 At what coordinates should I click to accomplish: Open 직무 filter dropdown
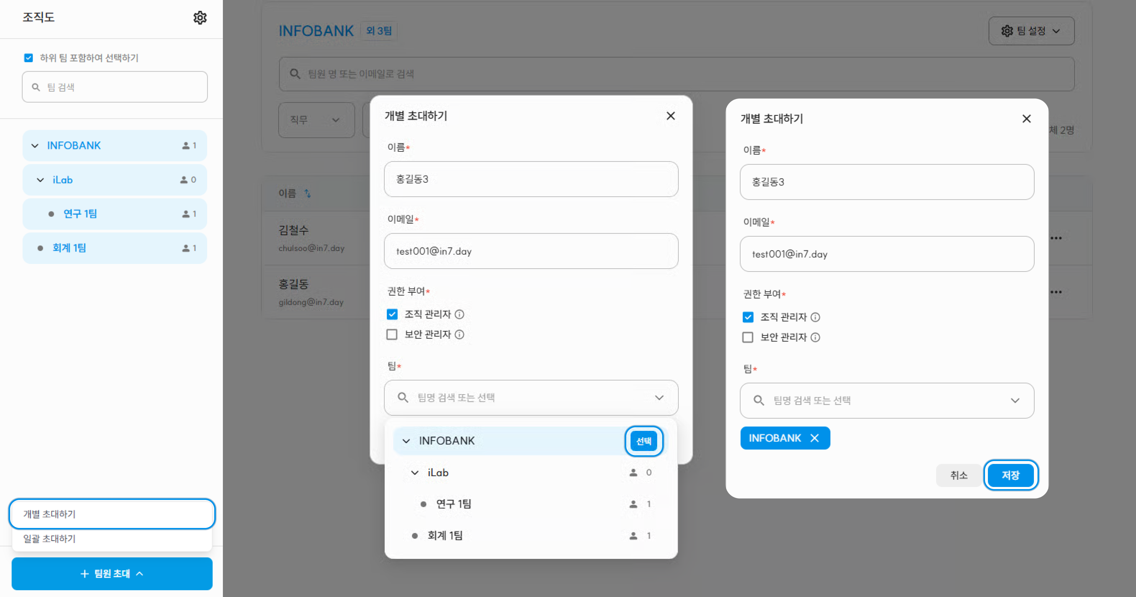pos(316,120)
